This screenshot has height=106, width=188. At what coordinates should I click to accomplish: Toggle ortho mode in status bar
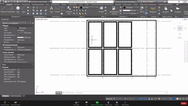(122, 99)
